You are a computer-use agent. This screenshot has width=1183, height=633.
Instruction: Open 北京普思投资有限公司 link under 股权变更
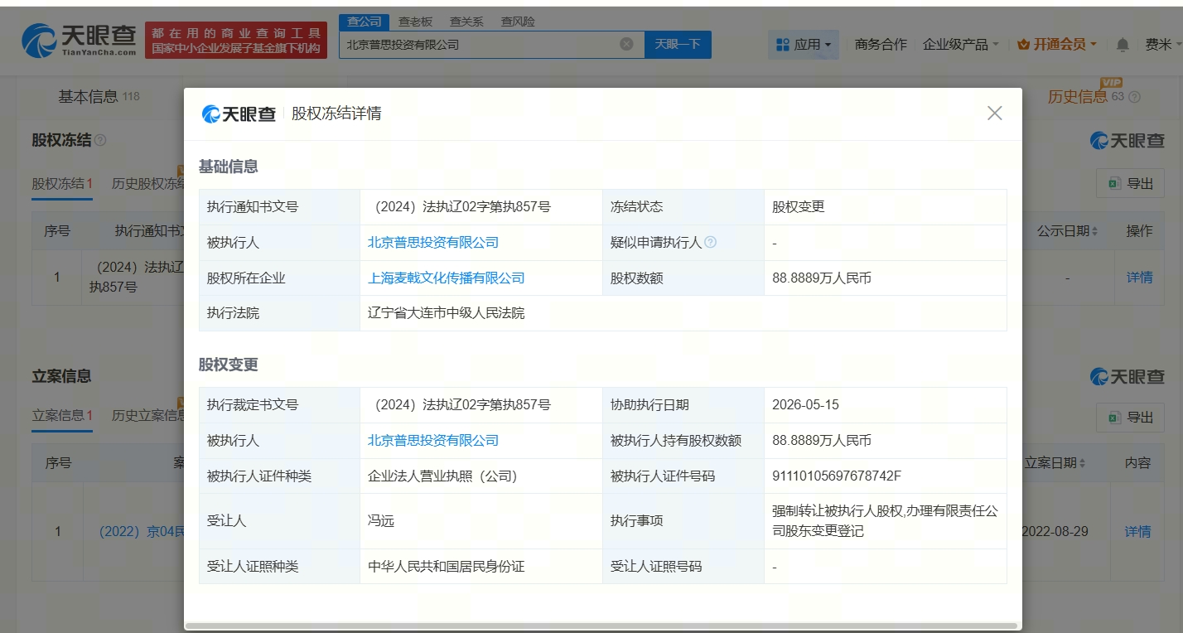[x=433, y=441]
